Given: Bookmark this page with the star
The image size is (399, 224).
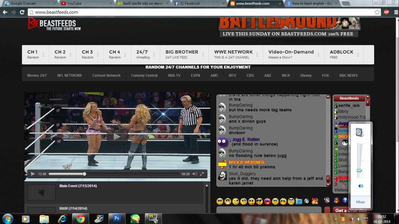Looking at the screenshot, I should coord(377,12).
